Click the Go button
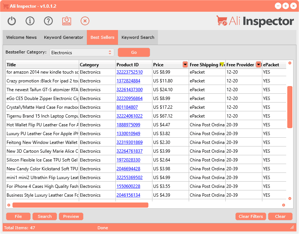 (x=134, y=52)
